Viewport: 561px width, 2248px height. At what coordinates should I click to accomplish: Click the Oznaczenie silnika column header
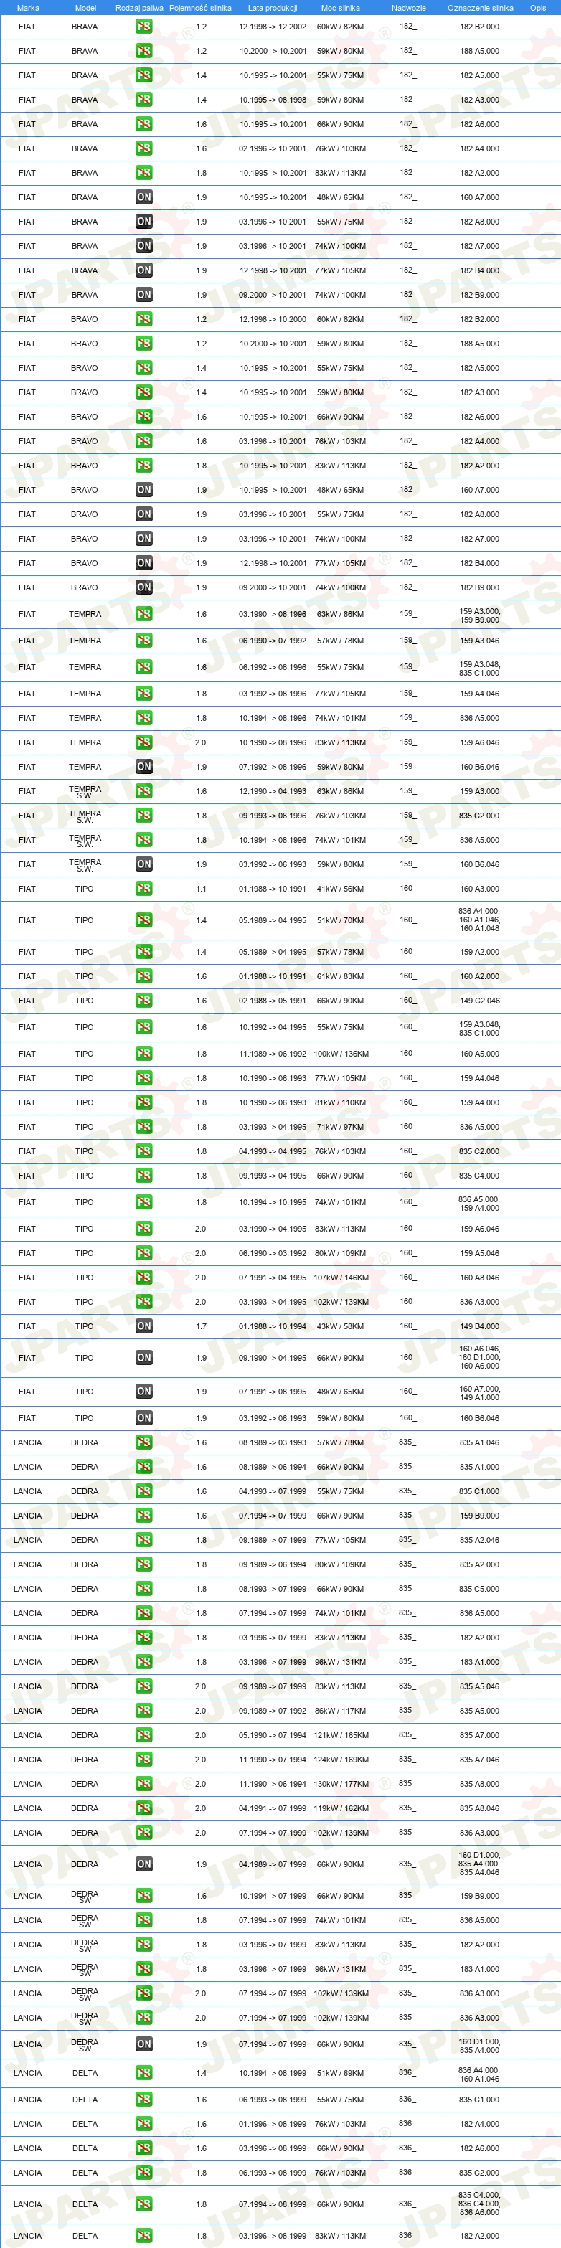pyautogui.click(x=481, y=8)
